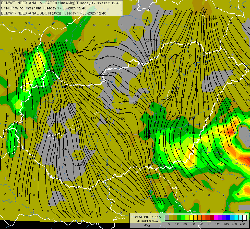Select the gray legend color swatch

tap(167, 218)
